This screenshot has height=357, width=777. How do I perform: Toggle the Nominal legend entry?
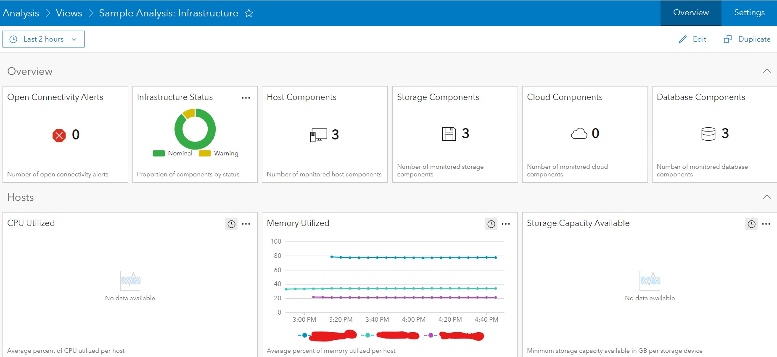pyautogui.click(x=173, y=153)
